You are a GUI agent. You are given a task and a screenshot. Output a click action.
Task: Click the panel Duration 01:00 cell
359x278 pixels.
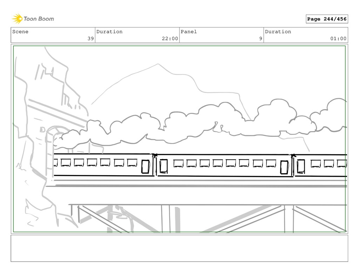[306, 35]
